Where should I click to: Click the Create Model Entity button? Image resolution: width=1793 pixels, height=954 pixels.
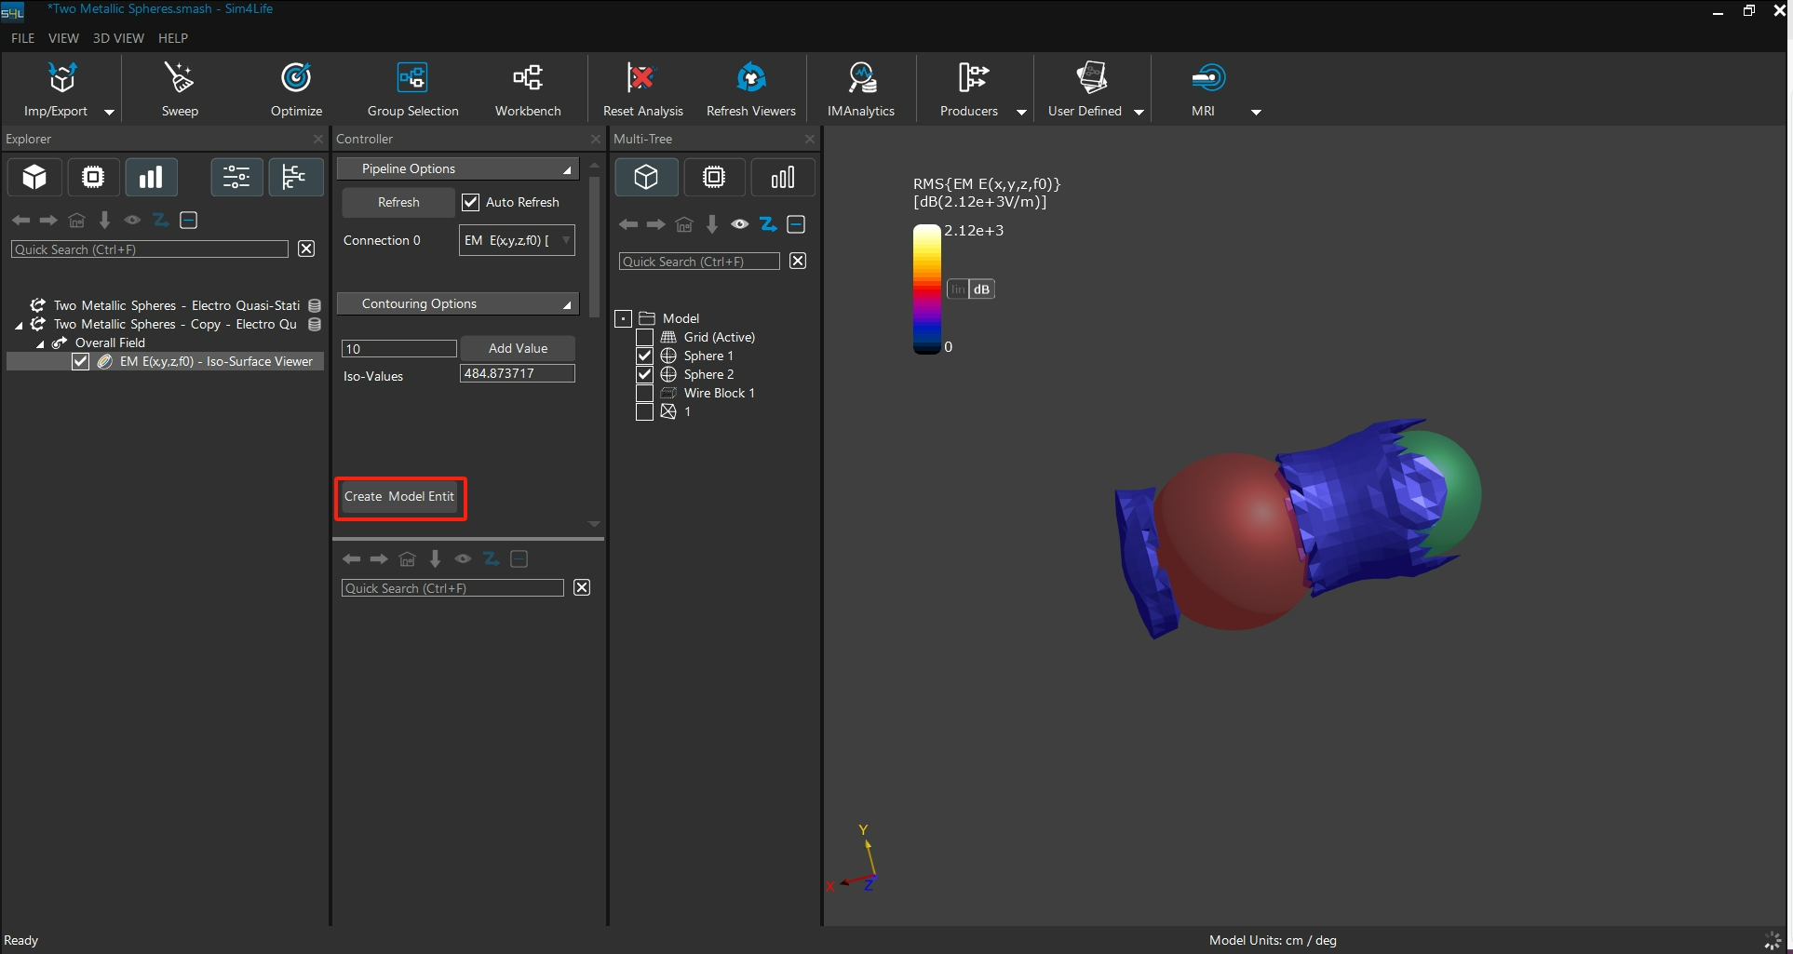click(x=399, y=497)
